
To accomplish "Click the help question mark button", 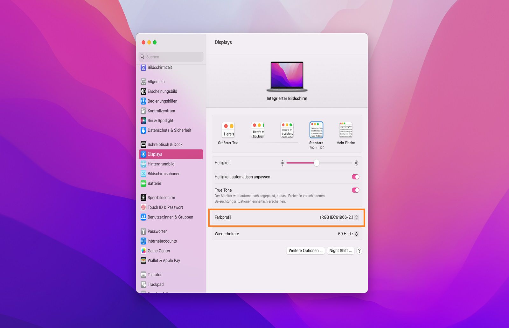I will [359, 251].
